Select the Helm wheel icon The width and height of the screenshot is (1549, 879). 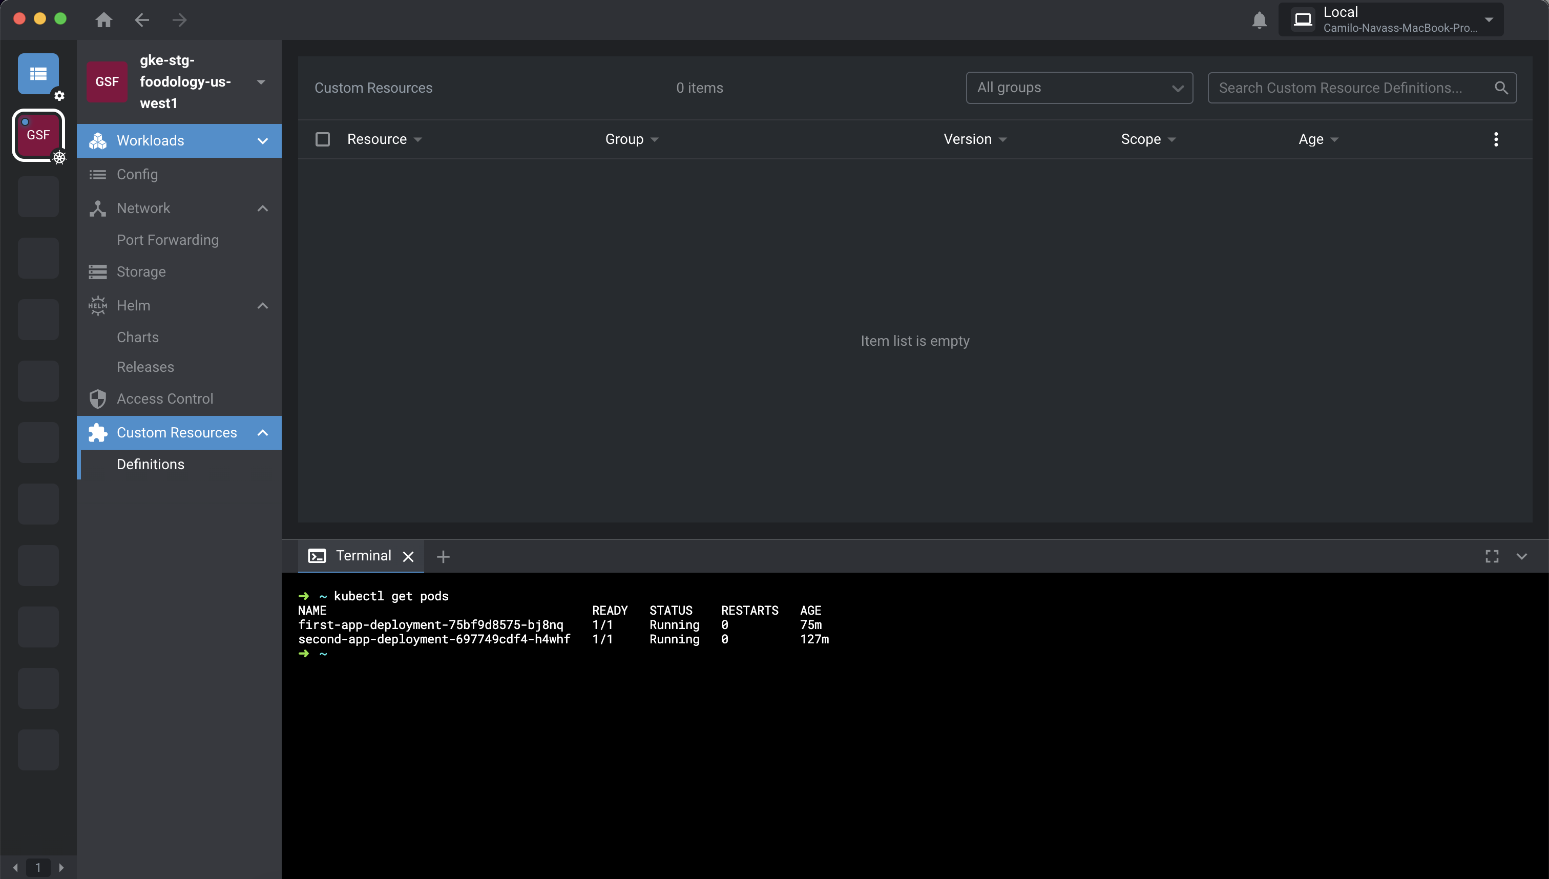[x=98, y=305]
